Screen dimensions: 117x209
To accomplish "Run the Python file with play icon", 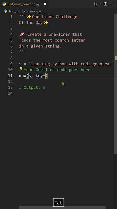I will coord(96,4).
